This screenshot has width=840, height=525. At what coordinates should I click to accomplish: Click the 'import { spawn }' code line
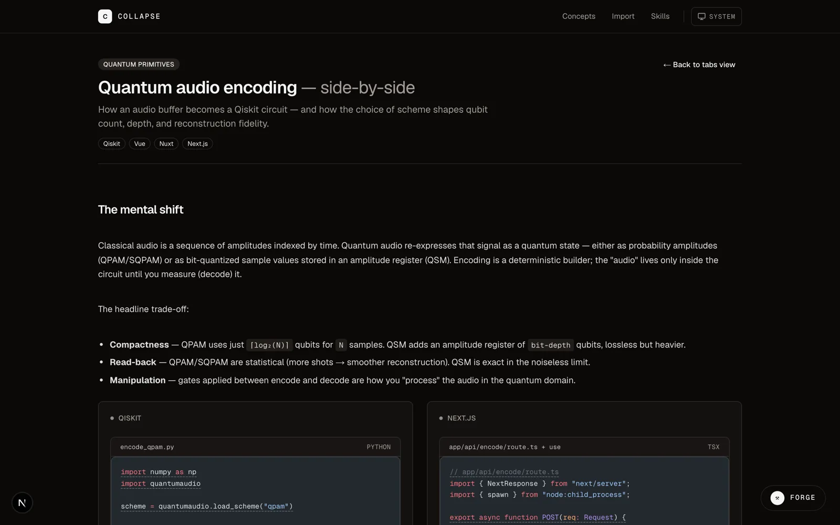pyautogui.click(x=540, y=495)
